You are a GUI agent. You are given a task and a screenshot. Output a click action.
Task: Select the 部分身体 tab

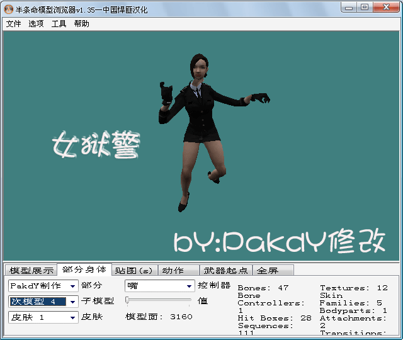pyautogui.click(x=84, y=270)
